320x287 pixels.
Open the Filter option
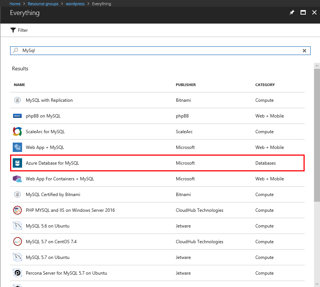(19, 30)
